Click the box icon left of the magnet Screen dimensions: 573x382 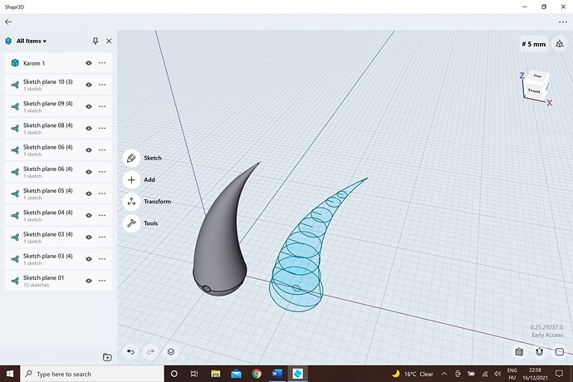tap(519, 351)
